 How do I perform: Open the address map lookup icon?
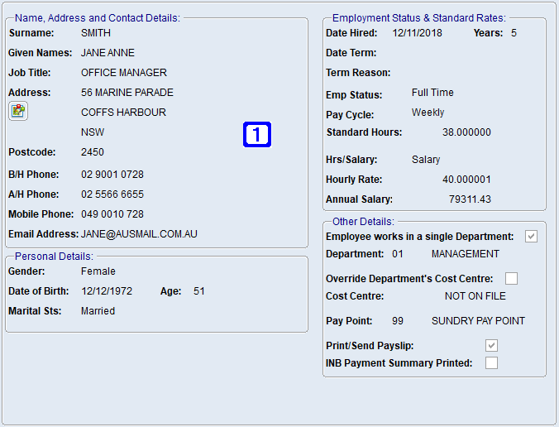pos(18,112)
